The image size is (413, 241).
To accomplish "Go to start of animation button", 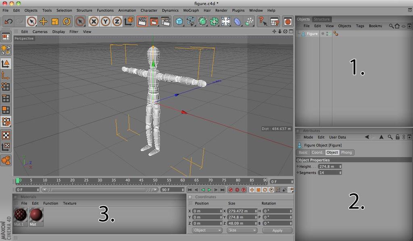I will [x=190, y=190].
